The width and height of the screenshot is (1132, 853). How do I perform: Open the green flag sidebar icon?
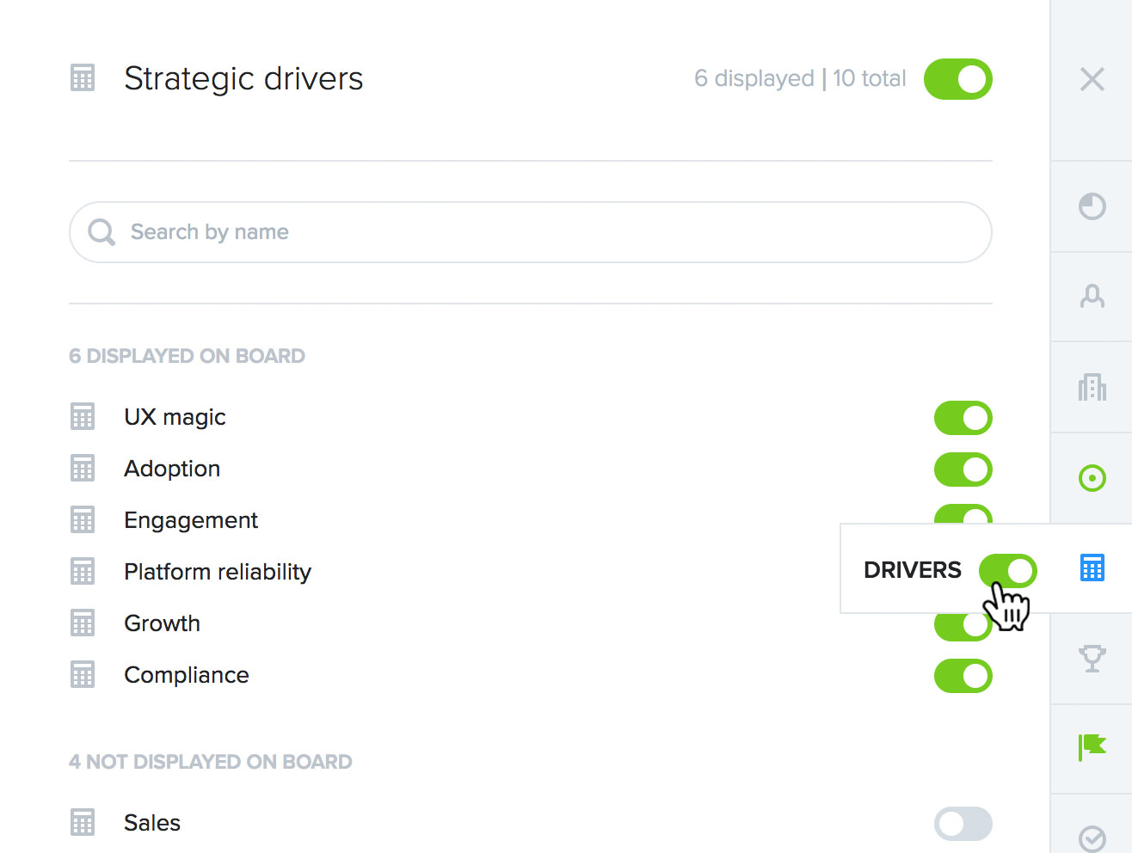coord(1092,747)
